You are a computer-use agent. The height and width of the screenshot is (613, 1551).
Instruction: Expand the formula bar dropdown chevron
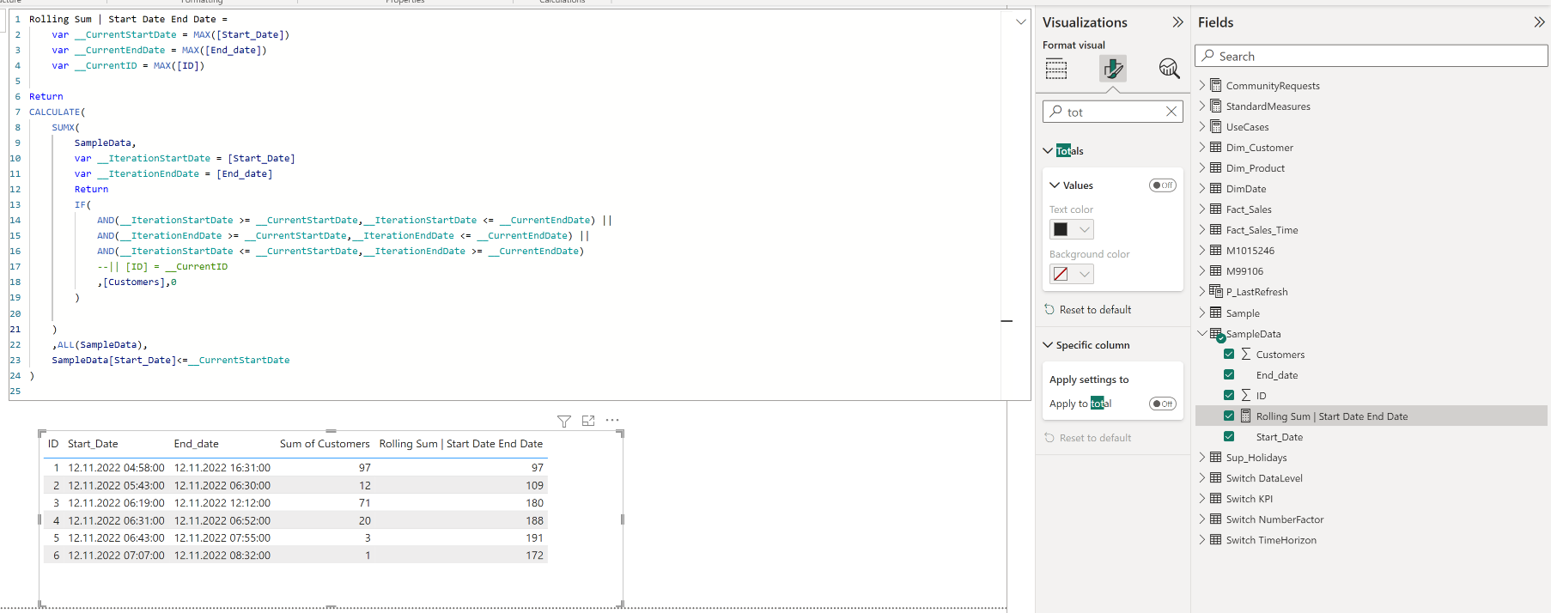click(x=1020, y=21)
